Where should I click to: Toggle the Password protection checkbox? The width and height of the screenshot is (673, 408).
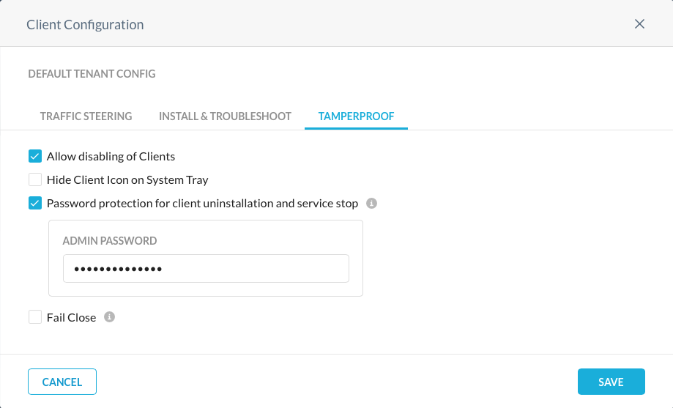[x=35, y=203]
